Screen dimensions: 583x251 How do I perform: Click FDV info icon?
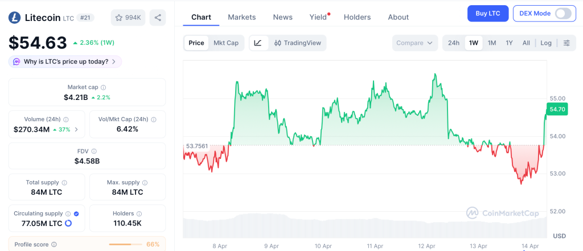94,151
